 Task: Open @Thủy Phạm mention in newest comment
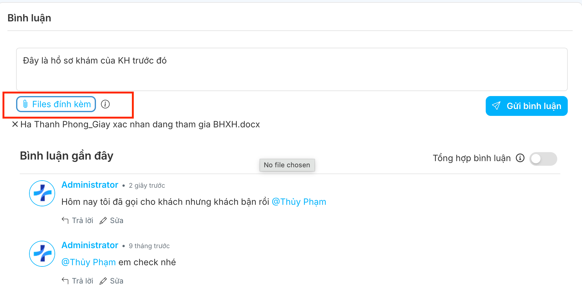point(299,202)
